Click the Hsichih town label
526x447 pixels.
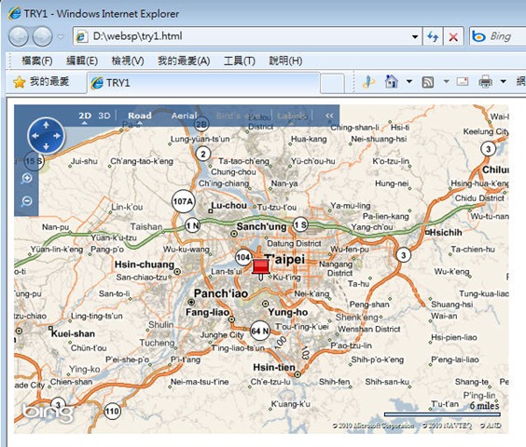(x=446, y=232)
